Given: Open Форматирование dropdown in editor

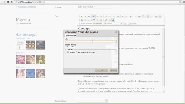Looking at the screenshot, I should pyautogui.click(x=99, y=23).
